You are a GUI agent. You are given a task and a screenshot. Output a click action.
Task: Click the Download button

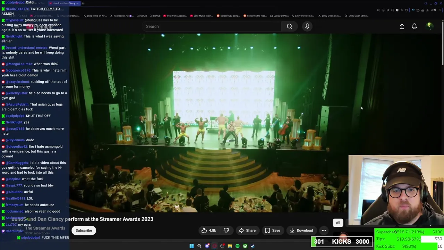click(x=301, y=230)
